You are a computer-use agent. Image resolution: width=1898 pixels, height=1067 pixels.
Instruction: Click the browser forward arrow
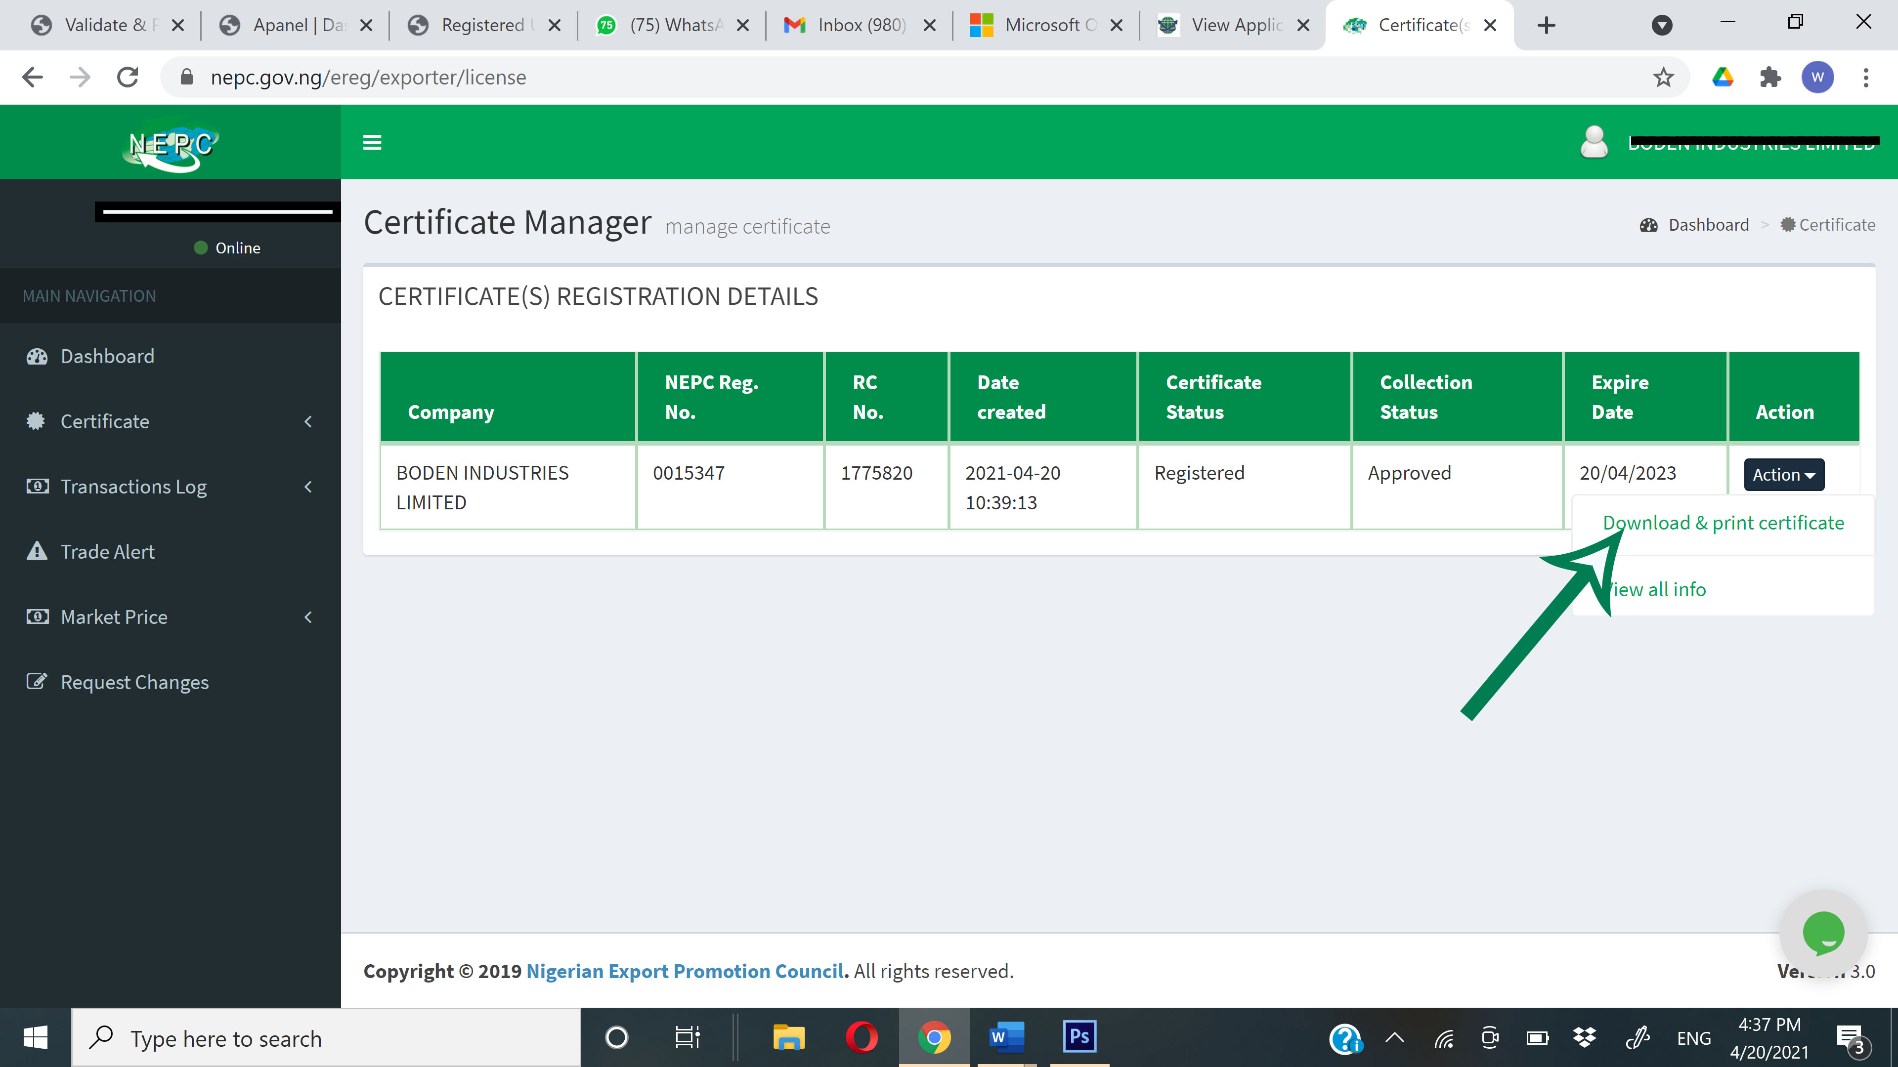[80, 78]
